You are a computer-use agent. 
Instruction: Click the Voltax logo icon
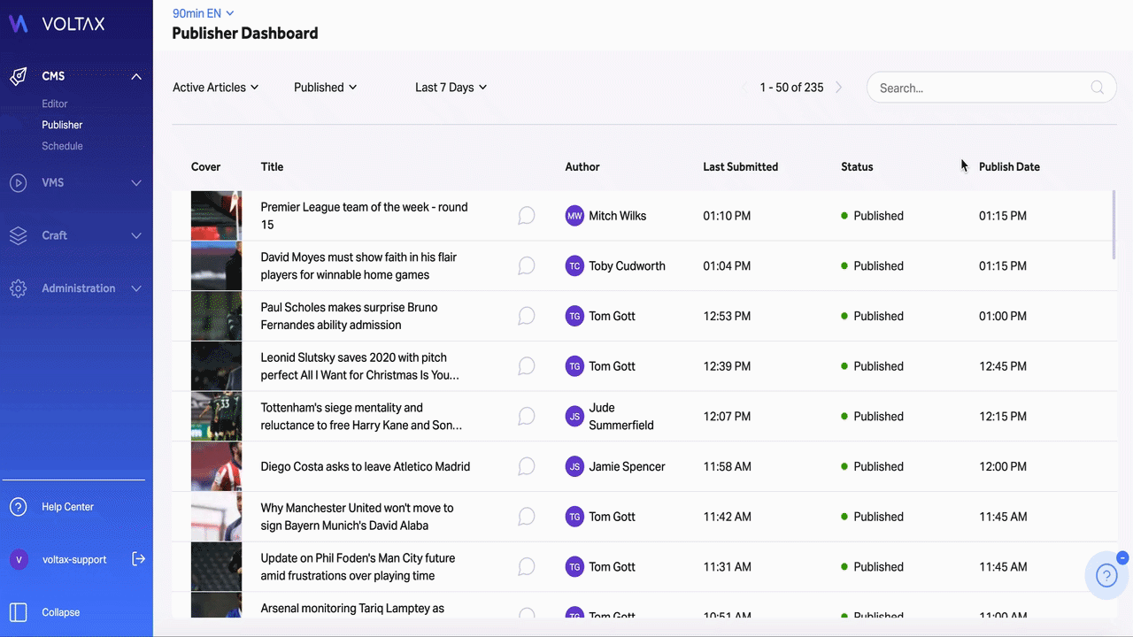pyautogui.click(x=19, y=24)
